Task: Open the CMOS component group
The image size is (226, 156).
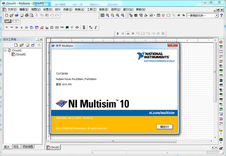Action: (x=37, y=27)
